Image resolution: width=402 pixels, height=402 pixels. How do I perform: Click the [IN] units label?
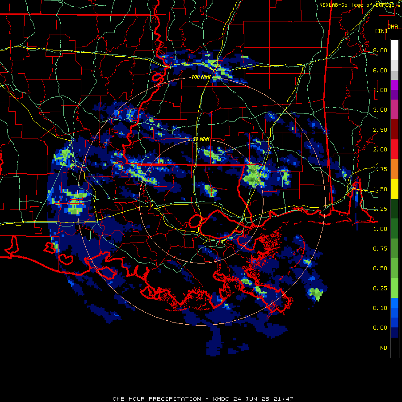coord(381,31)
